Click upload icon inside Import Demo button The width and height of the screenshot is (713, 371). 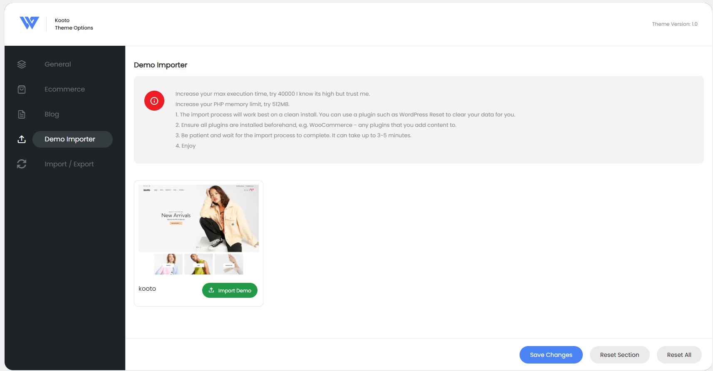tap(211, 290)
